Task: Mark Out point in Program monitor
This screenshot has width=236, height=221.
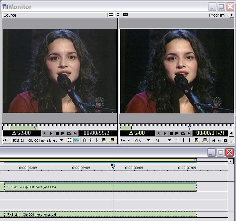Action: 190,141
